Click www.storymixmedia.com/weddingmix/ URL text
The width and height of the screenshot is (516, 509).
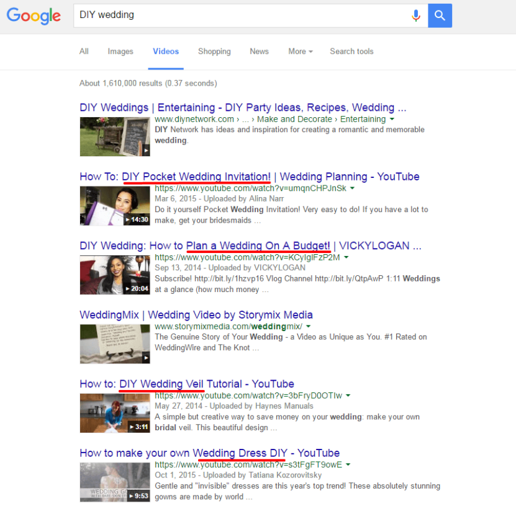(229, 326)
